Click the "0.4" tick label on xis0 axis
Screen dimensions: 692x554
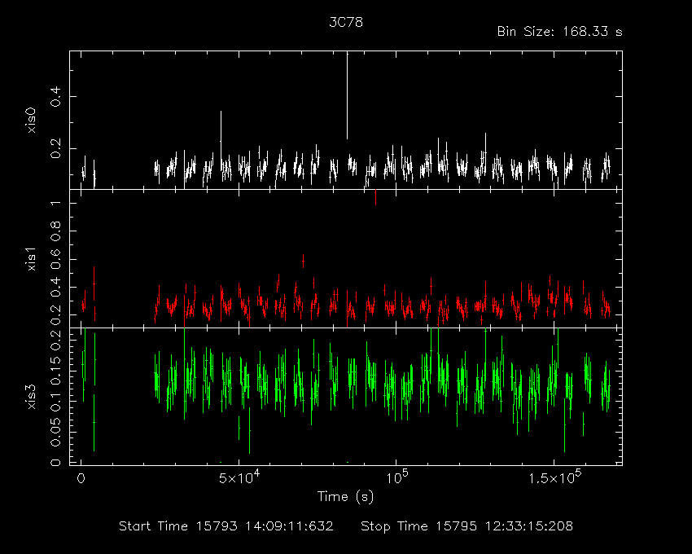[55, 96]
